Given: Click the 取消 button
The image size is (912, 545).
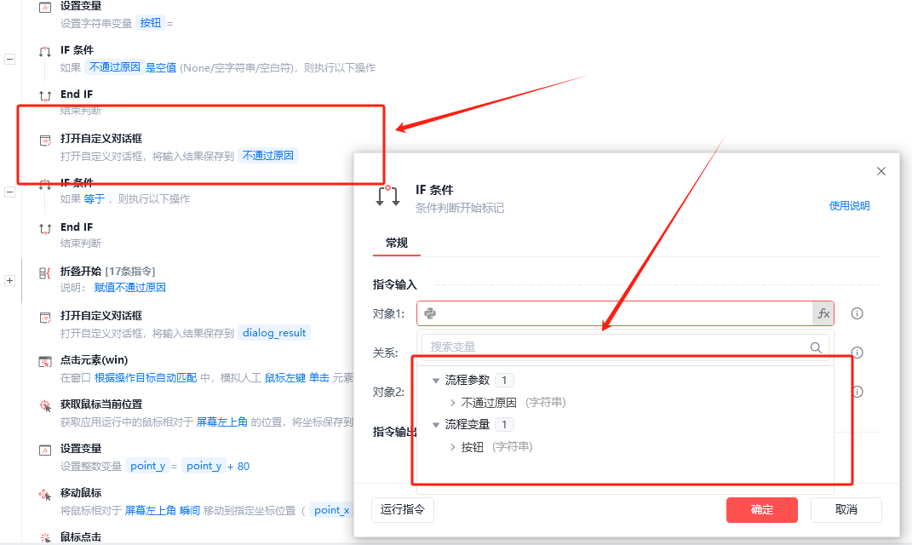Looking at the screenshot, I should point(846,509).
